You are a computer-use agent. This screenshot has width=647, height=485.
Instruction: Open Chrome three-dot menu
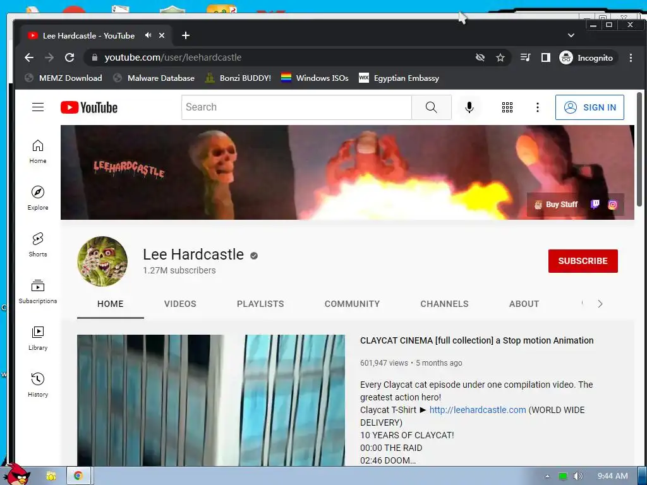pyautogui.click(x=631, y=57)
